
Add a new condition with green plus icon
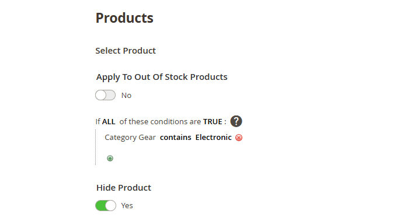click(110, 159)
